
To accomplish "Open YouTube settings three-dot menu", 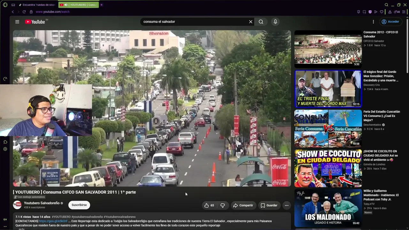I will pos(373,22).
